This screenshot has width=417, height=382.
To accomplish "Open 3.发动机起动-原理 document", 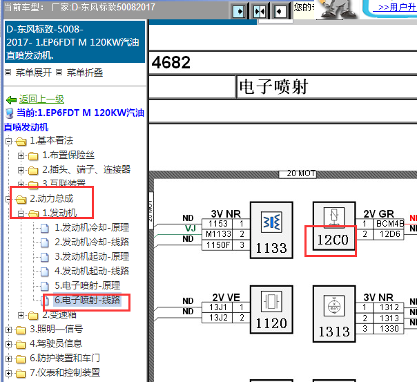I will click(92, 256).
